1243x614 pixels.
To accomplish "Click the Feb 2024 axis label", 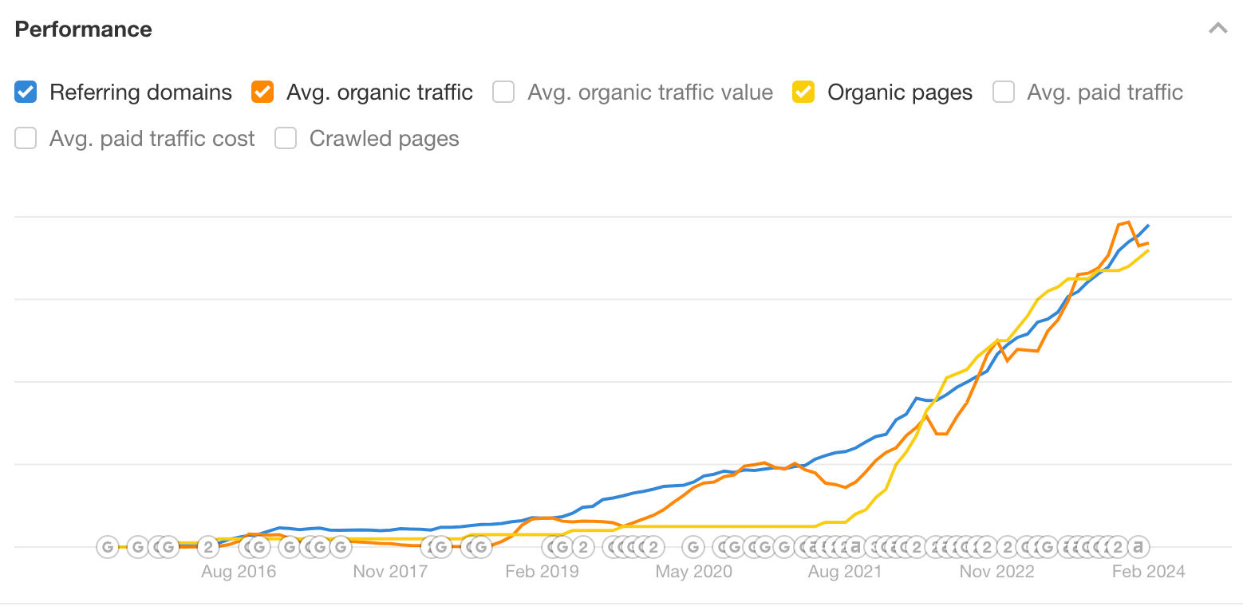I will point(1150,571).
